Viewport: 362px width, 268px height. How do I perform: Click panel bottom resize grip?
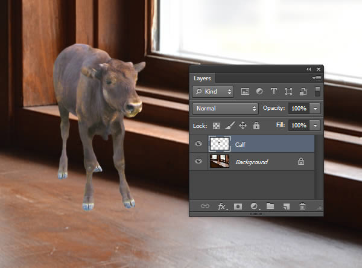pos(256,214)
